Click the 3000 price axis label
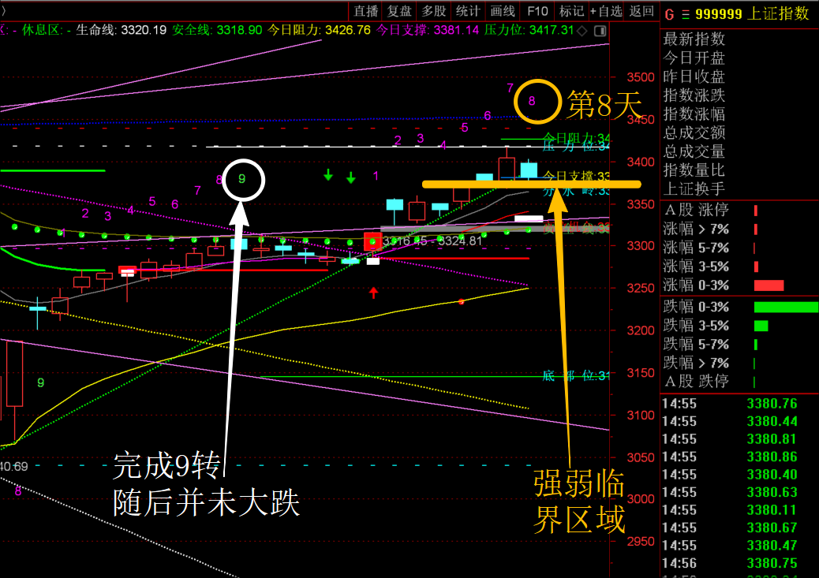Image resolution: width=819 pixels, height=578 pixels. click(x=641, y=499)
